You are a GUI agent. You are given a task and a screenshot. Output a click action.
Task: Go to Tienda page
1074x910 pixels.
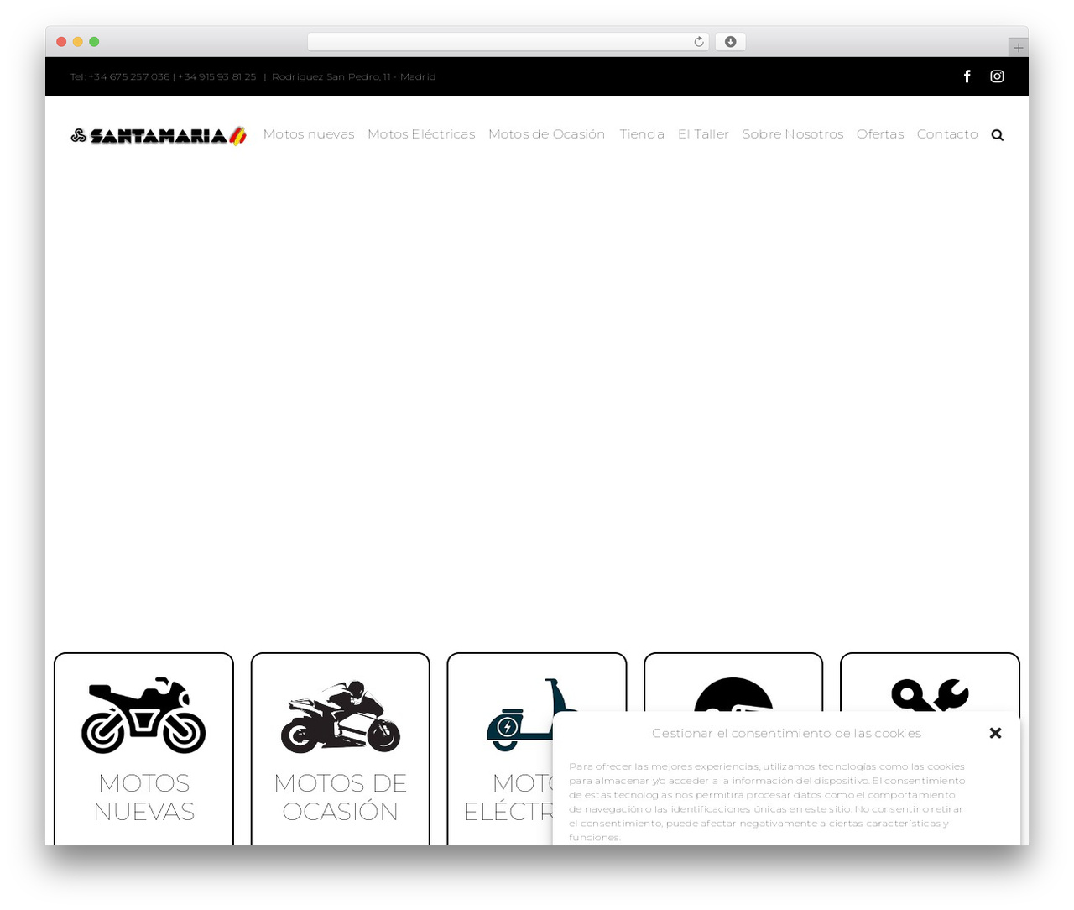coord(642,134)
